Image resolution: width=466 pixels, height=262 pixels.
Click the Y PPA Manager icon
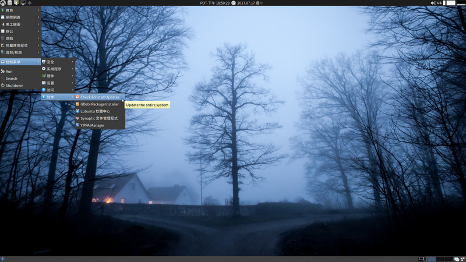point(77,125)
